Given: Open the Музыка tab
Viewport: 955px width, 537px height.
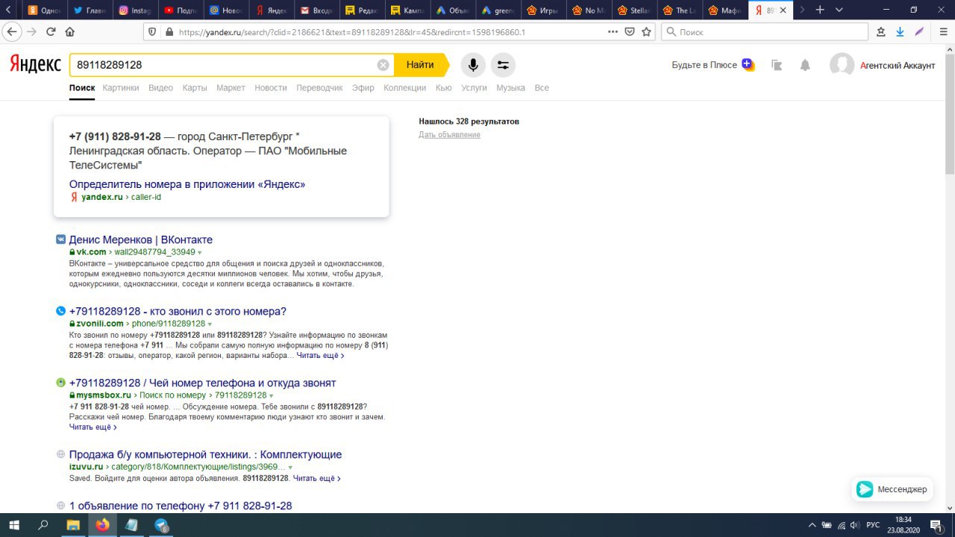Looking at the screenshot, I should pyautogui.click(x=510, y=88).
